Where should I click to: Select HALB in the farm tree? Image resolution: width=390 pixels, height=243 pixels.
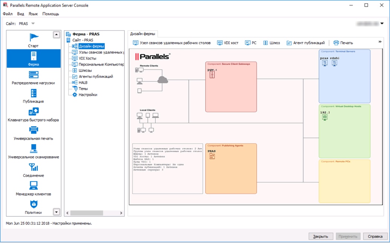click(x=83, y=82)
